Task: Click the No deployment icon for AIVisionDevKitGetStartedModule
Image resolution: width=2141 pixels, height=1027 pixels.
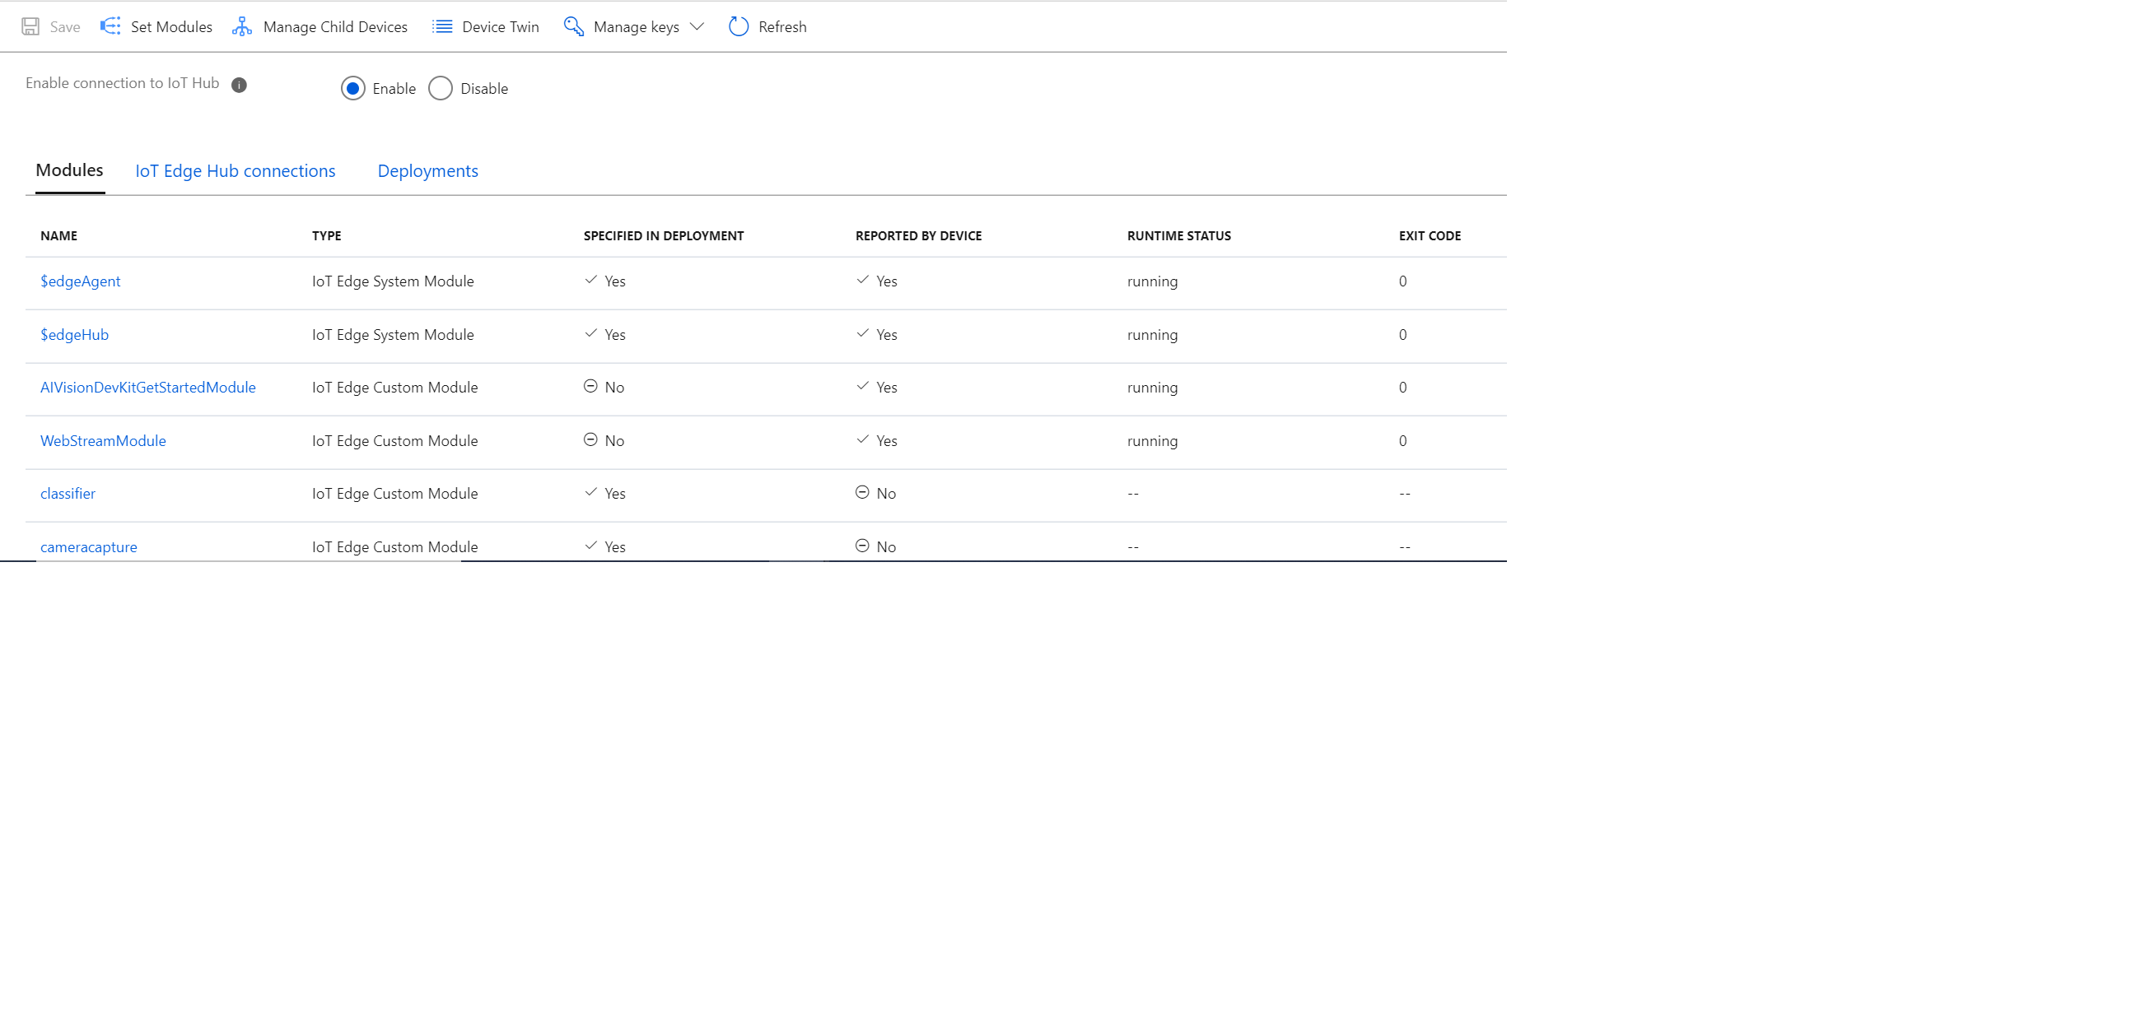Action: (x=590, y=387)
